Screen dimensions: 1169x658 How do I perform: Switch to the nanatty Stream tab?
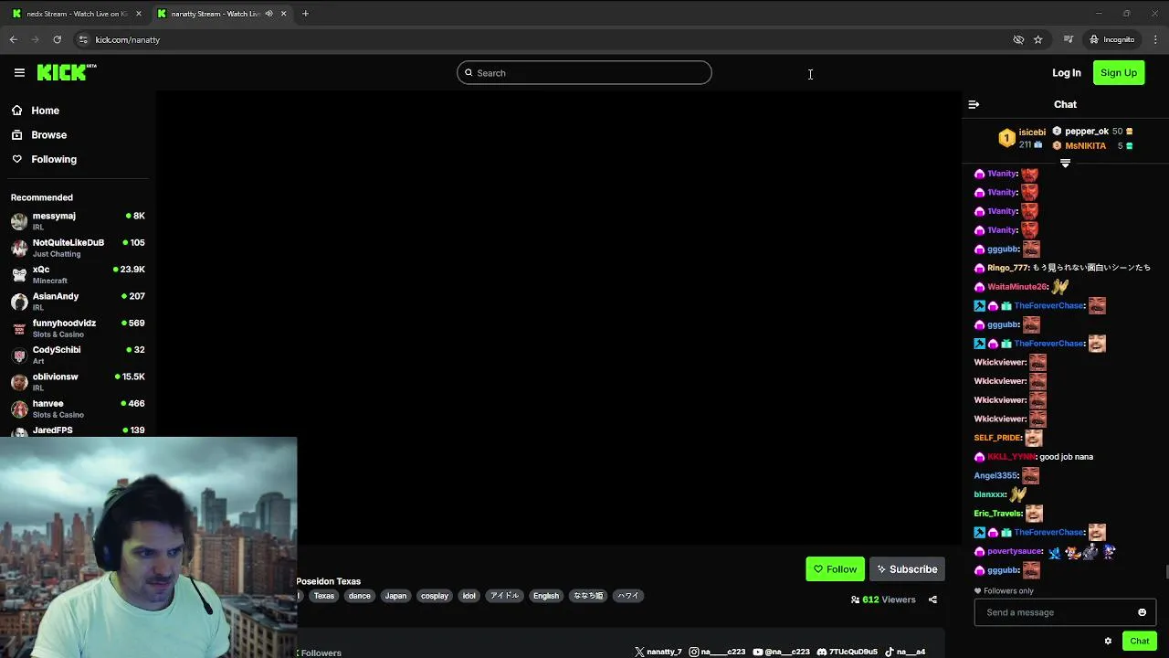(x=216, y=14)
